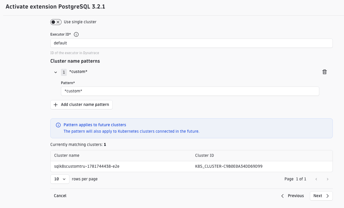Delete the *custom* pattern with trash icon
344x208 pixels.
click(325, 72)
